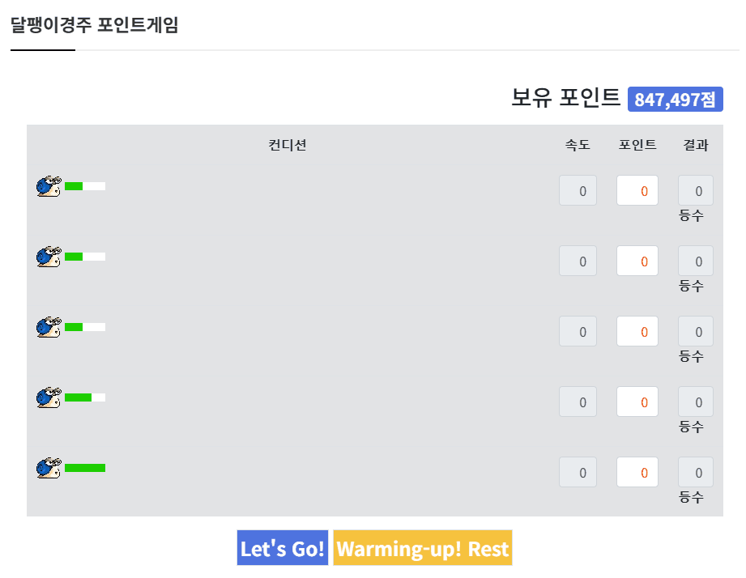The height and width of the screenshot is (578, 746).
Task: Click the fifth snail's result rank field
Action: click(x=696, y=472)
